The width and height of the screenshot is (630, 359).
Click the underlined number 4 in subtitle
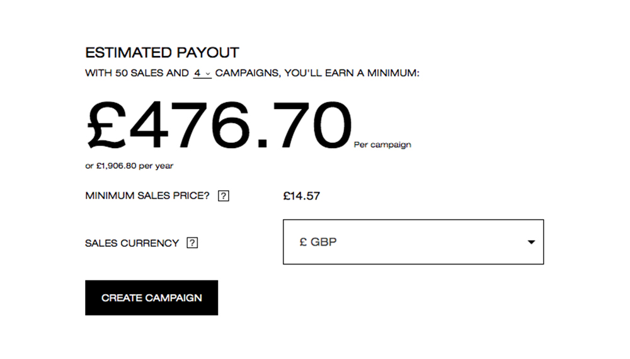[197, 74]
